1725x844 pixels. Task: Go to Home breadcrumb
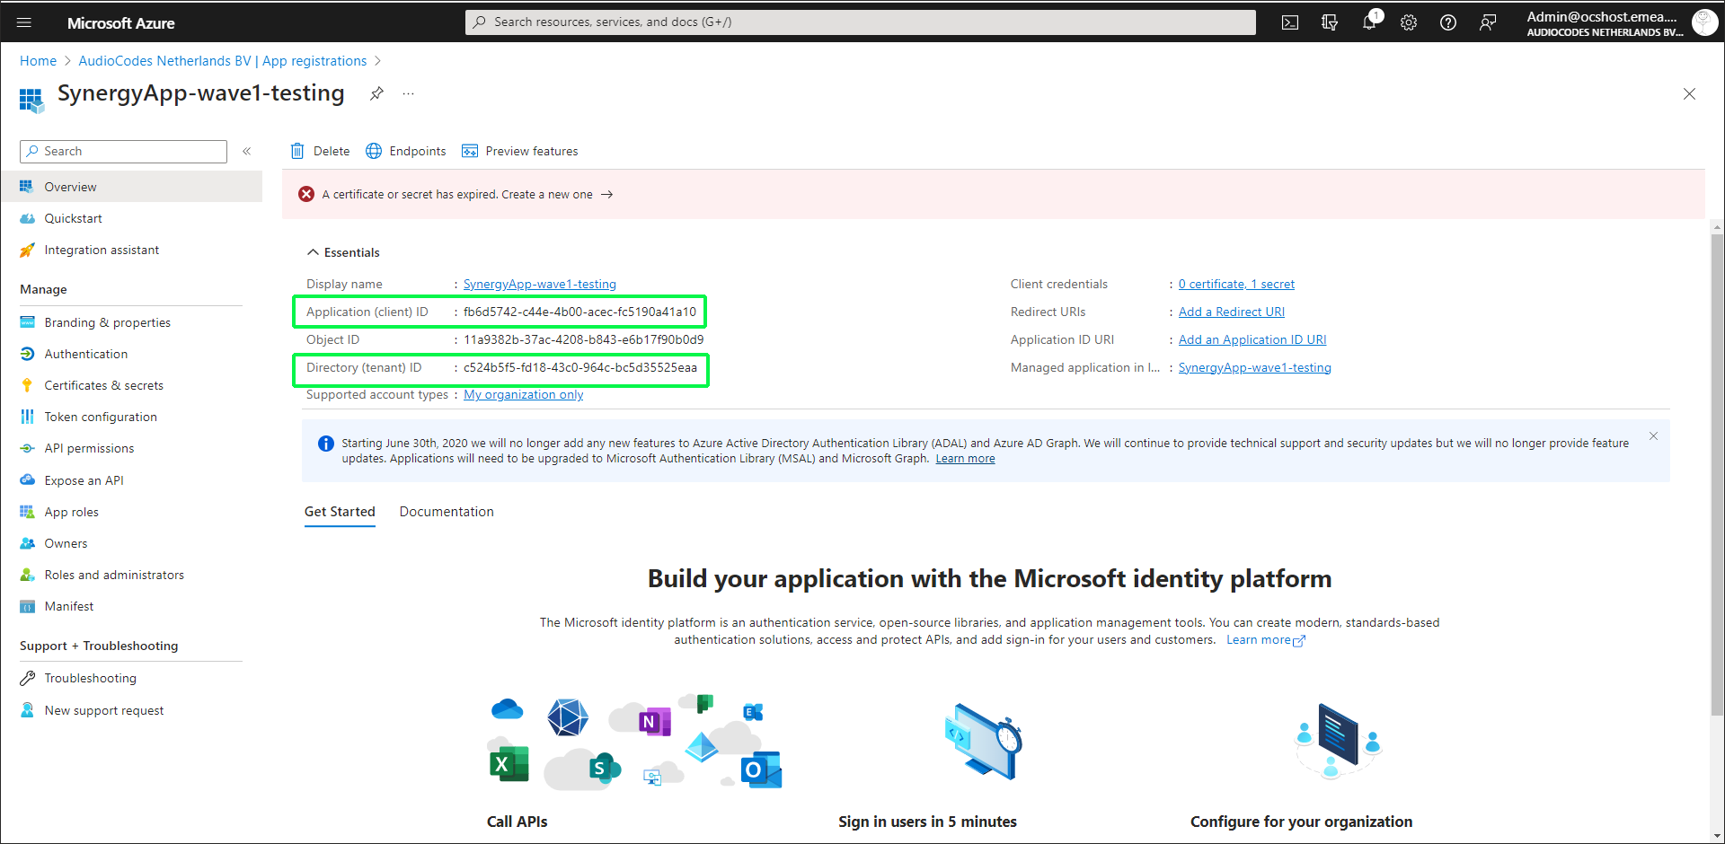(38, 61)
